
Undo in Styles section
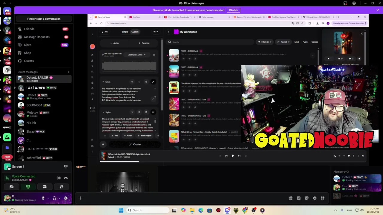click(x=132, y=112)
